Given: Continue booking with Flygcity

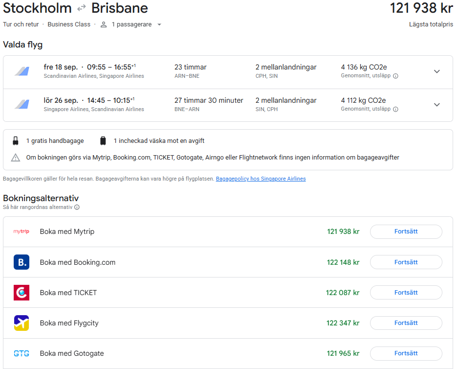Looking at the screenshot, I should [x=406, y=323].
